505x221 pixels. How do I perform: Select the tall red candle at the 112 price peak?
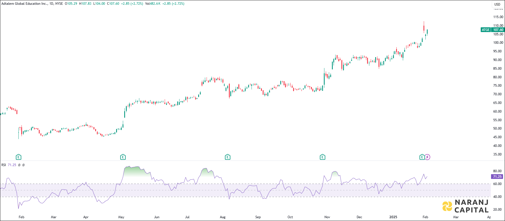(424, 28)
